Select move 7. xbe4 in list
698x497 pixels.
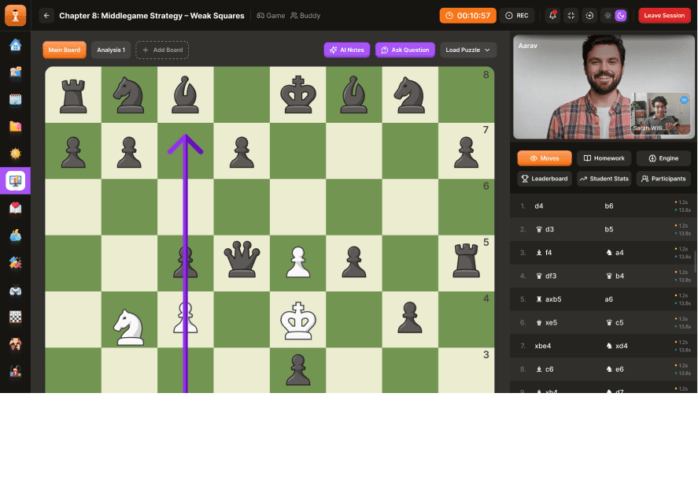(x=543, y=346)
